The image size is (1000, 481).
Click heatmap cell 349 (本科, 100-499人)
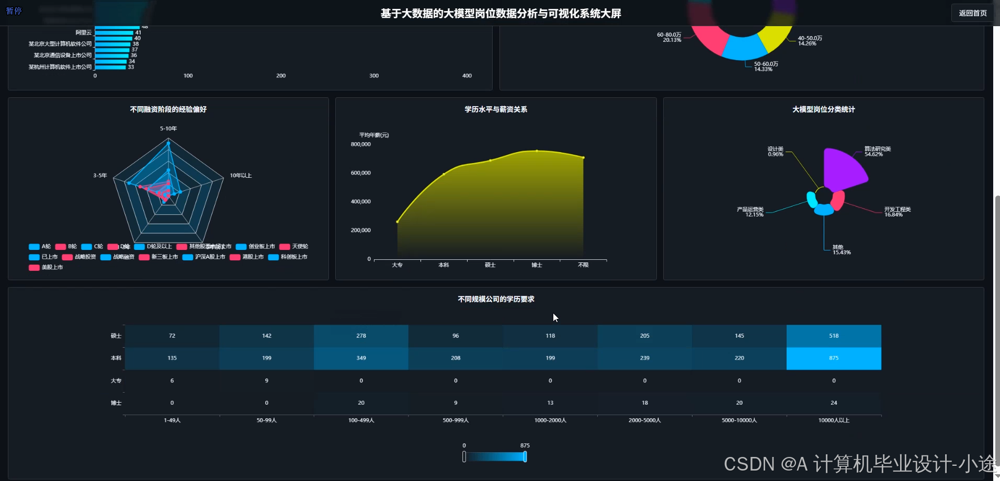point(361,358)
